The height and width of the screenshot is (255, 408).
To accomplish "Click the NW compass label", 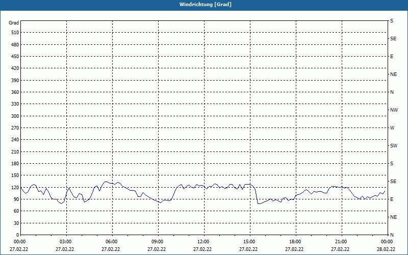I will 394,110.
